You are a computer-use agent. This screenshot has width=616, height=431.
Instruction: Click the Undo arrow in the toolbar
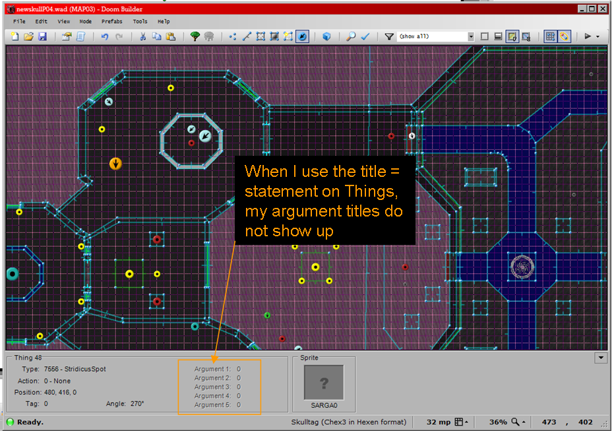tap(105, 37)
